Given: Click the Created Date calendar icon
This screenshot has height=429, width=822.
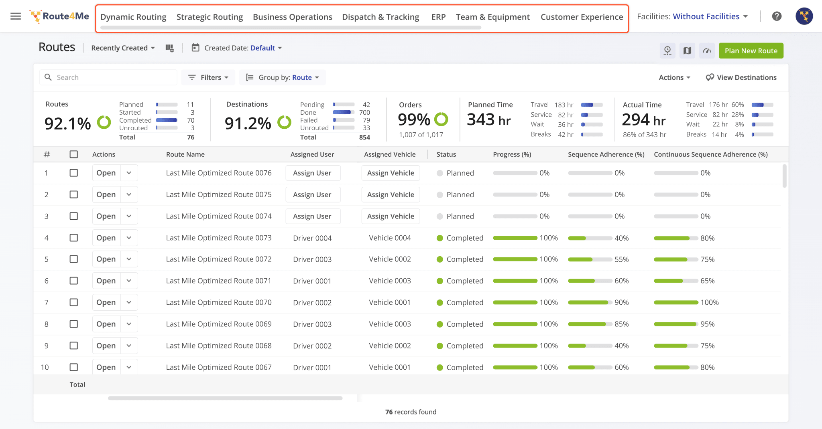Looking at the screenshot, I should point(195,48).
